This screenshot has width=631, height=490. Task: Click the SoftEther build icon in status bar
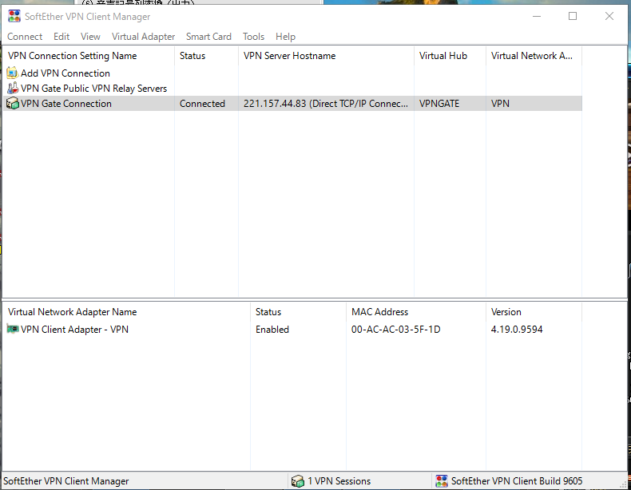(x=442, y=481)
